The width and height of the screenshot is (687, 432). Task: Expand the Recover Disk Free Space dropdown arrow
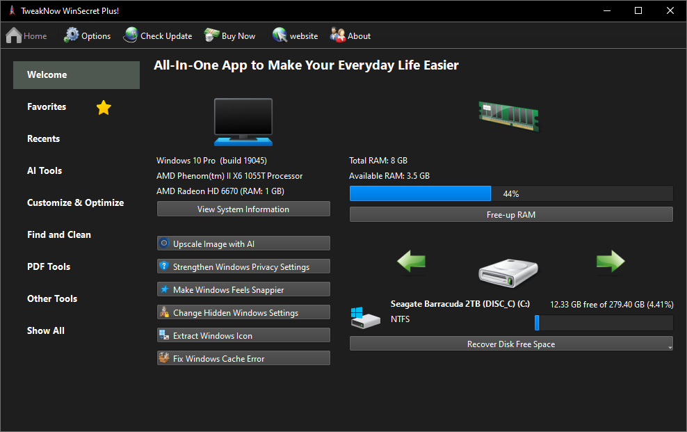click(669, 346)
